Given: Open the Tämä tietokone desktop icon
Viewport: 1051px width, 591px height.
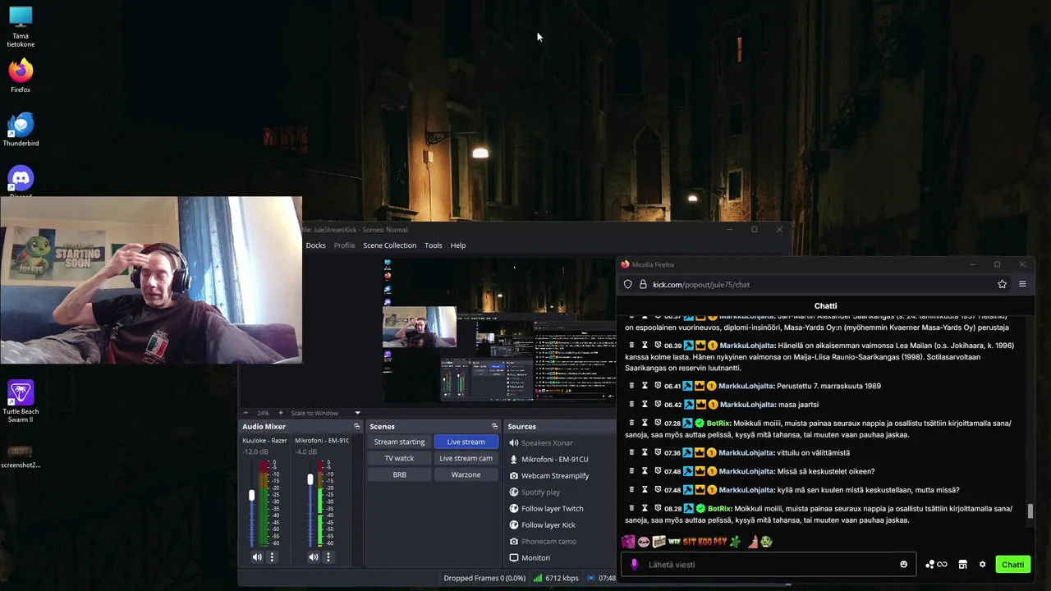Looking at the screenshot, I should [21, 26].
